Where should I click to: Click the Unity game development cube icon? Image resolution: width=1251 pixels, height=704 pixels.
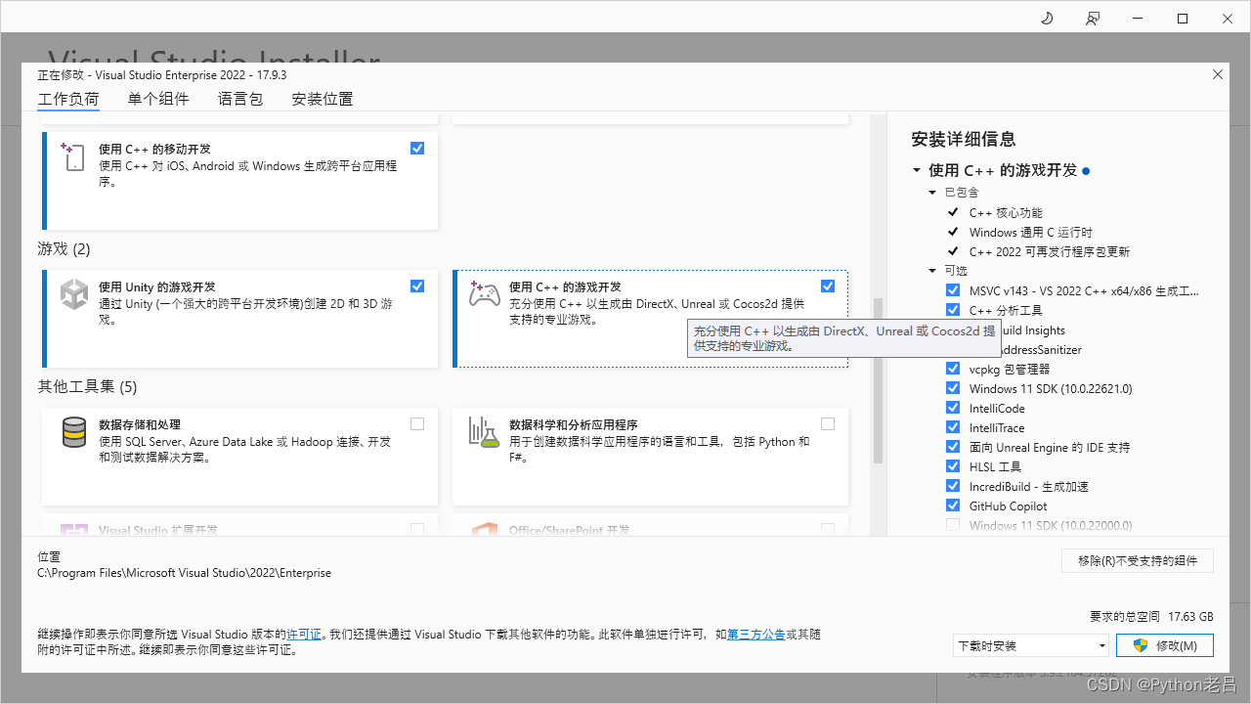point(74,294)
